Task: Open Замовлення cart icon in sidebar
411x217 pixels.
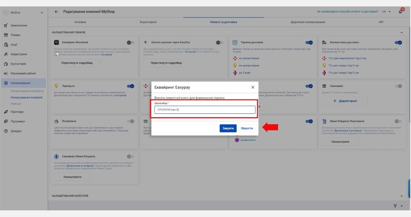Action: (6, 26)
